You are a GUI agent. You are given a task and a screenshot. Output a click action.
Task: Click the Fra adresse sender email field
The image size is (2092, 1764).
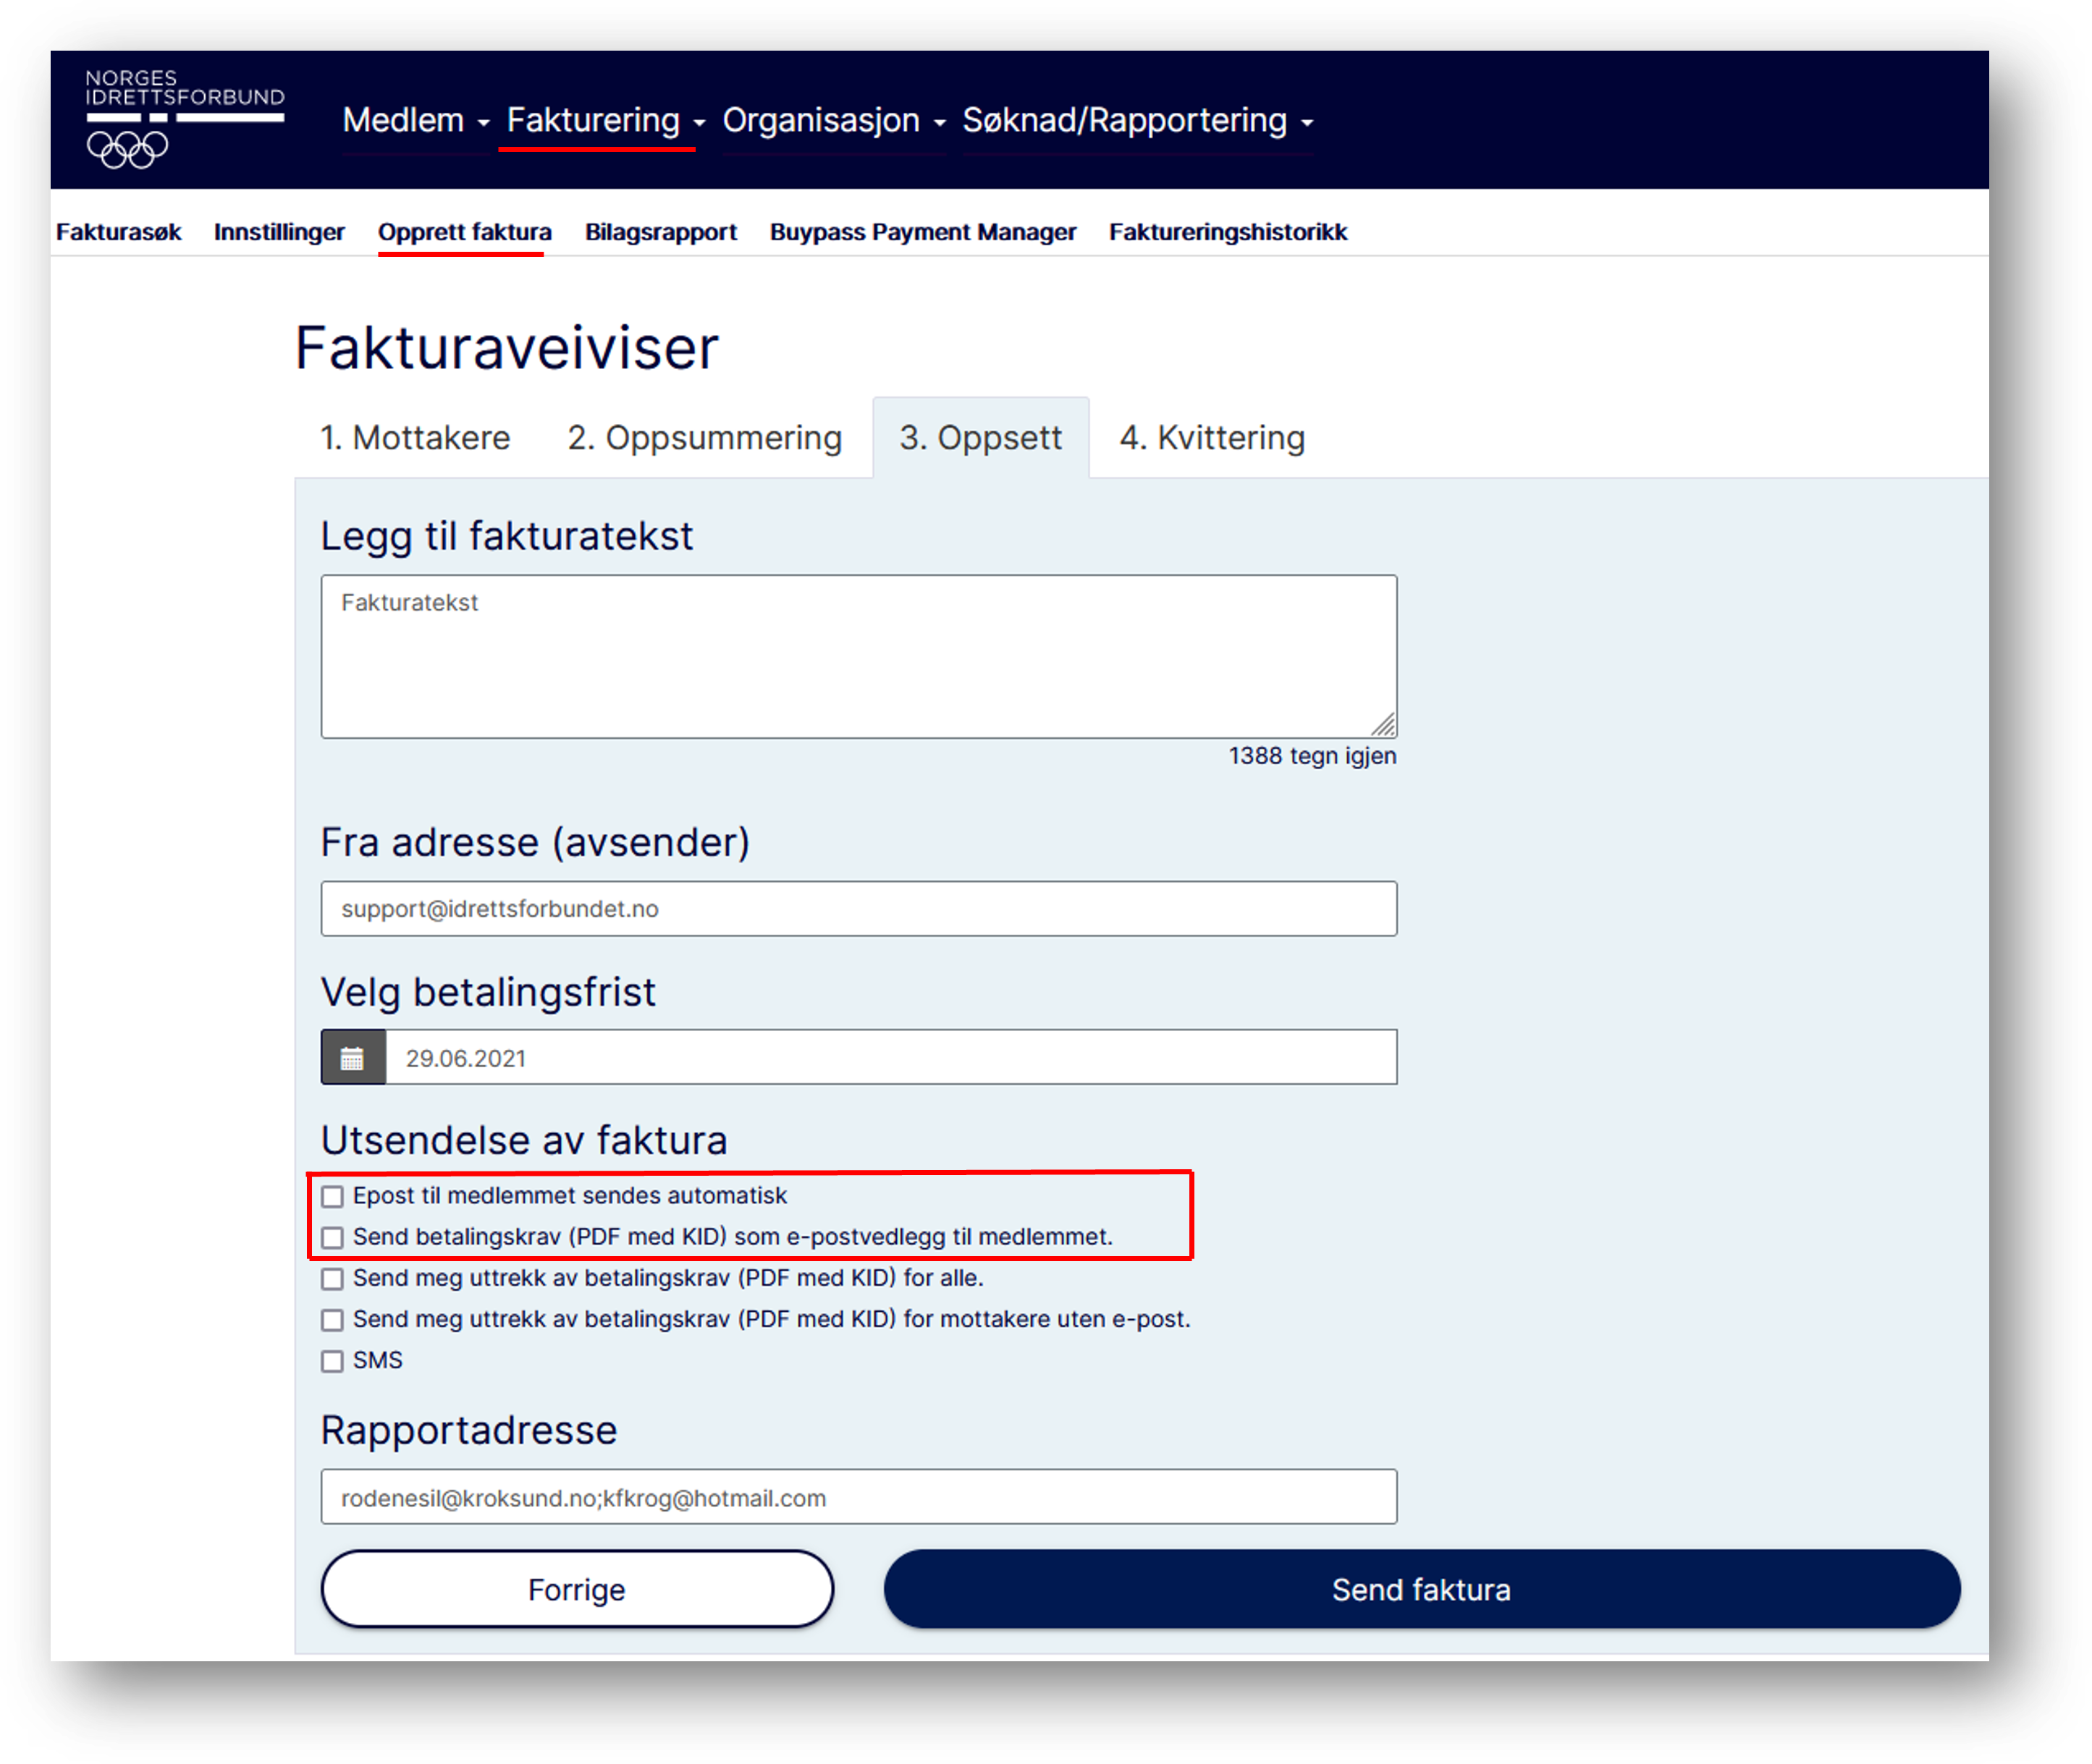coord(859,909)
